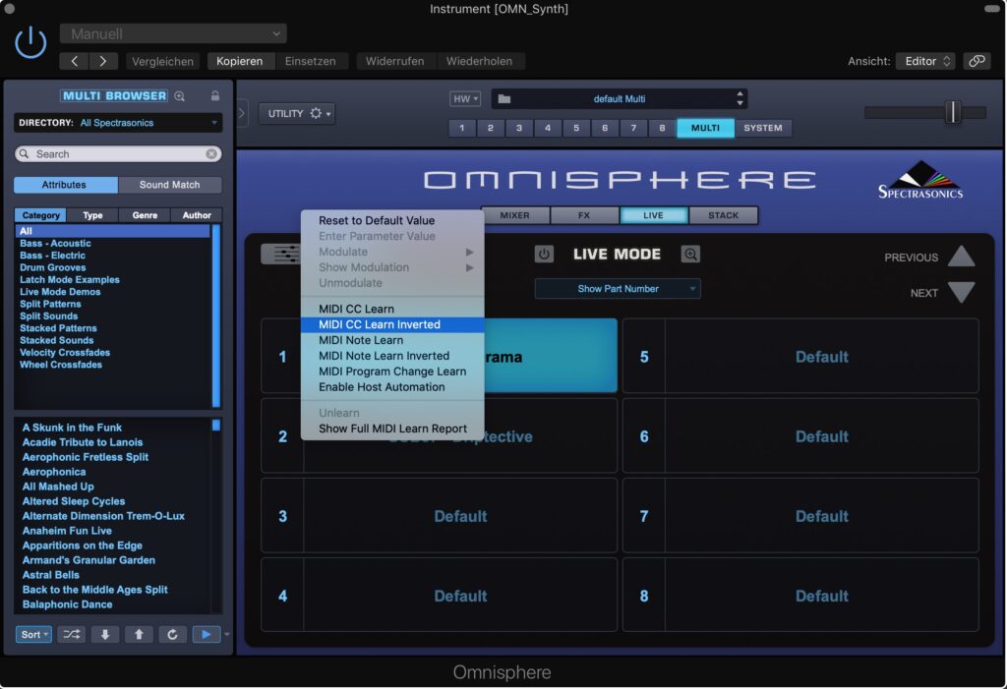Screen dimensions: 1007x689
Task: Click the down arrow browser step button
Action: pos(104,634)
